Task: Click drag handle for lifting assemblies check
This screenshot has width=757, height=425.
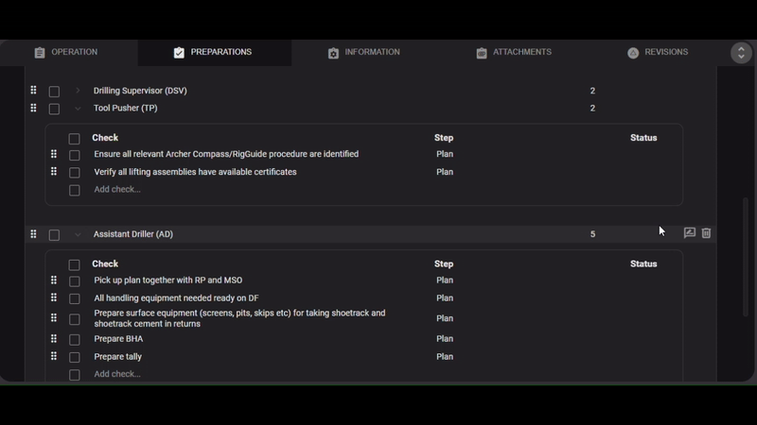Action: click(x=54, y=172)
